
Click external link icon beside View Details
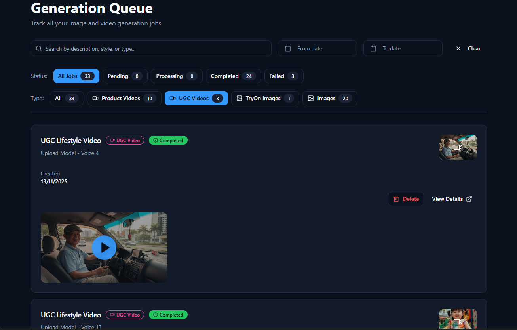pos(469,199)
